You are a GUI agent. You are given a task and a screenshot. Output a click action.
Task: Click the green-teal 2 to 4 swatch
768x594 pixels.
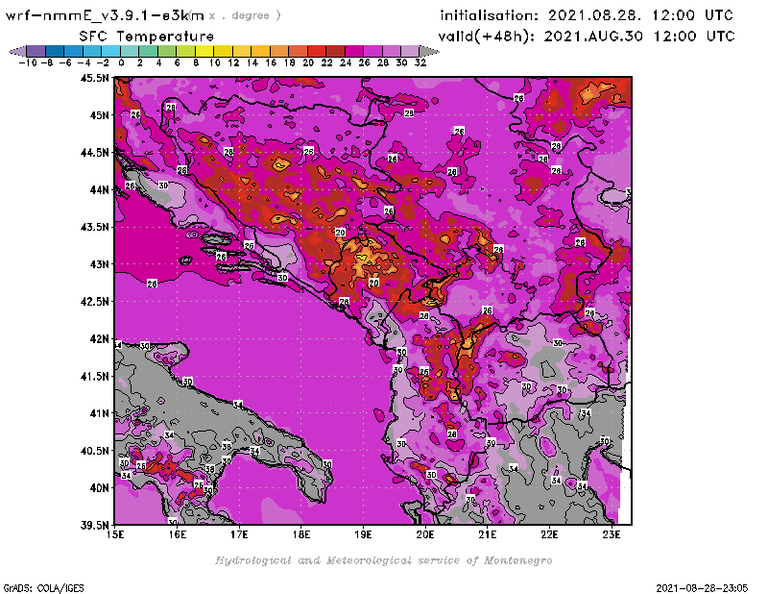click(x=148, y=52)
